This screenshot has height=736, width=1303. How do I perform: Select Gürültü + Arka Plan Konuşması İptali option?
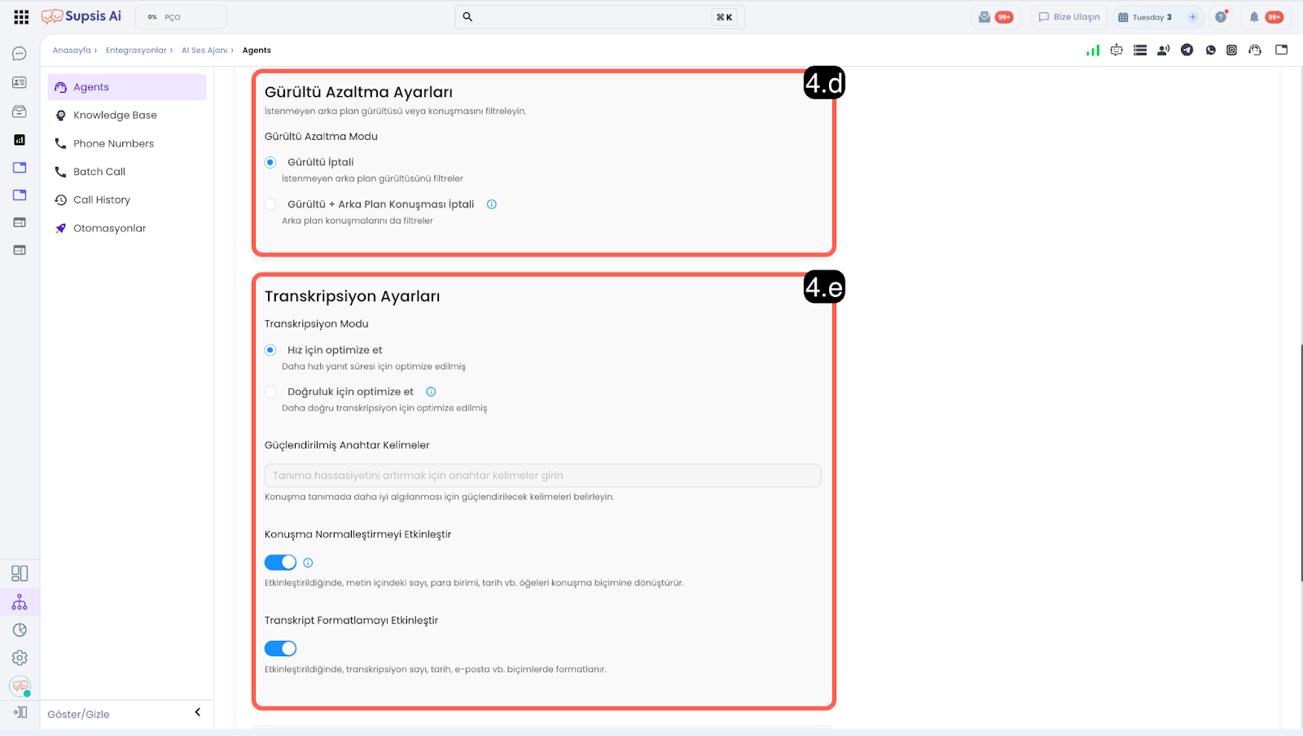(270, 204)
